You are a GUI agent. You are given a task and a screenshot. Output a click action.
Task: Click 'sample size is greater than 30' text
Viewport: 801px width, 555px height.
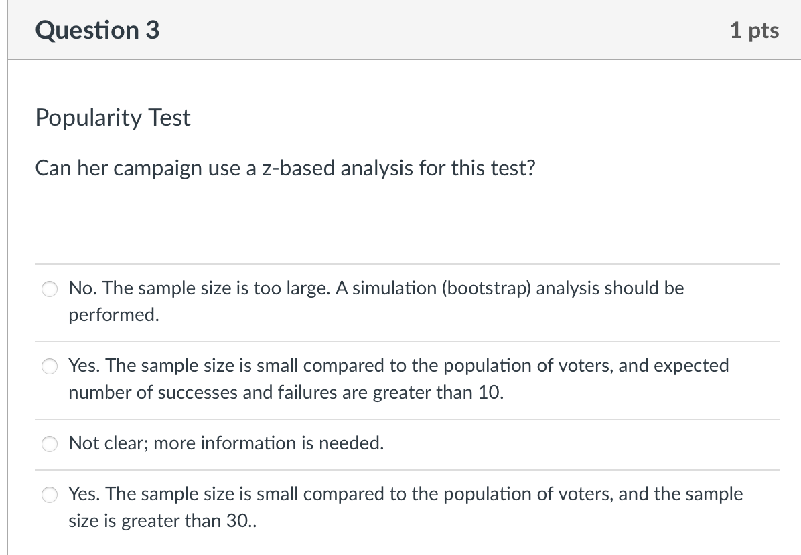tap(164, 520)
